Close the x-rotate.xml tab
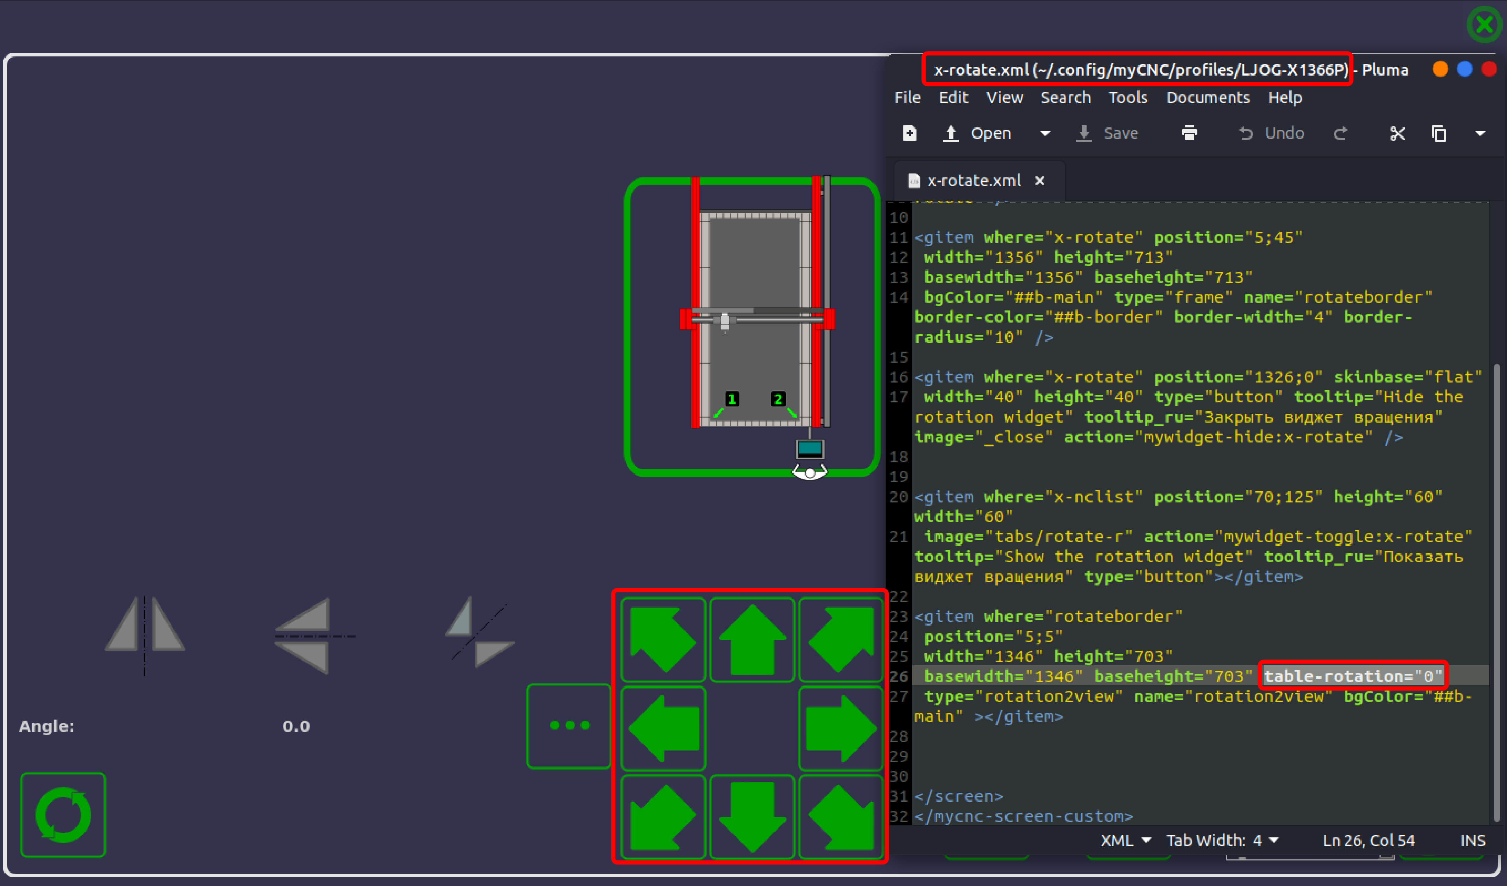The width and height of the screenshot is (1507, 886). pyautogui.click(x=1040, y=181)
